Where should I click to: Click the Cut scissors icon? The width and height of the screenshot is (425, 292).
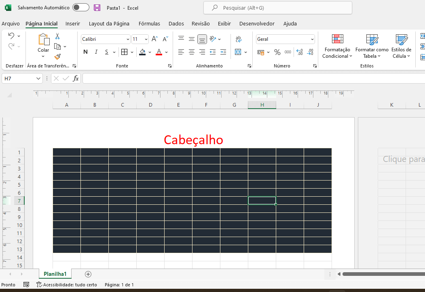57,36
